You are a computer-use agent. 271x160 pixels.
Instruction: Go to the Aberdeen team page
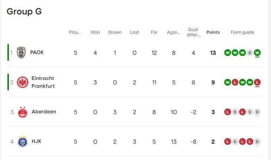click(x=44, y=112)
